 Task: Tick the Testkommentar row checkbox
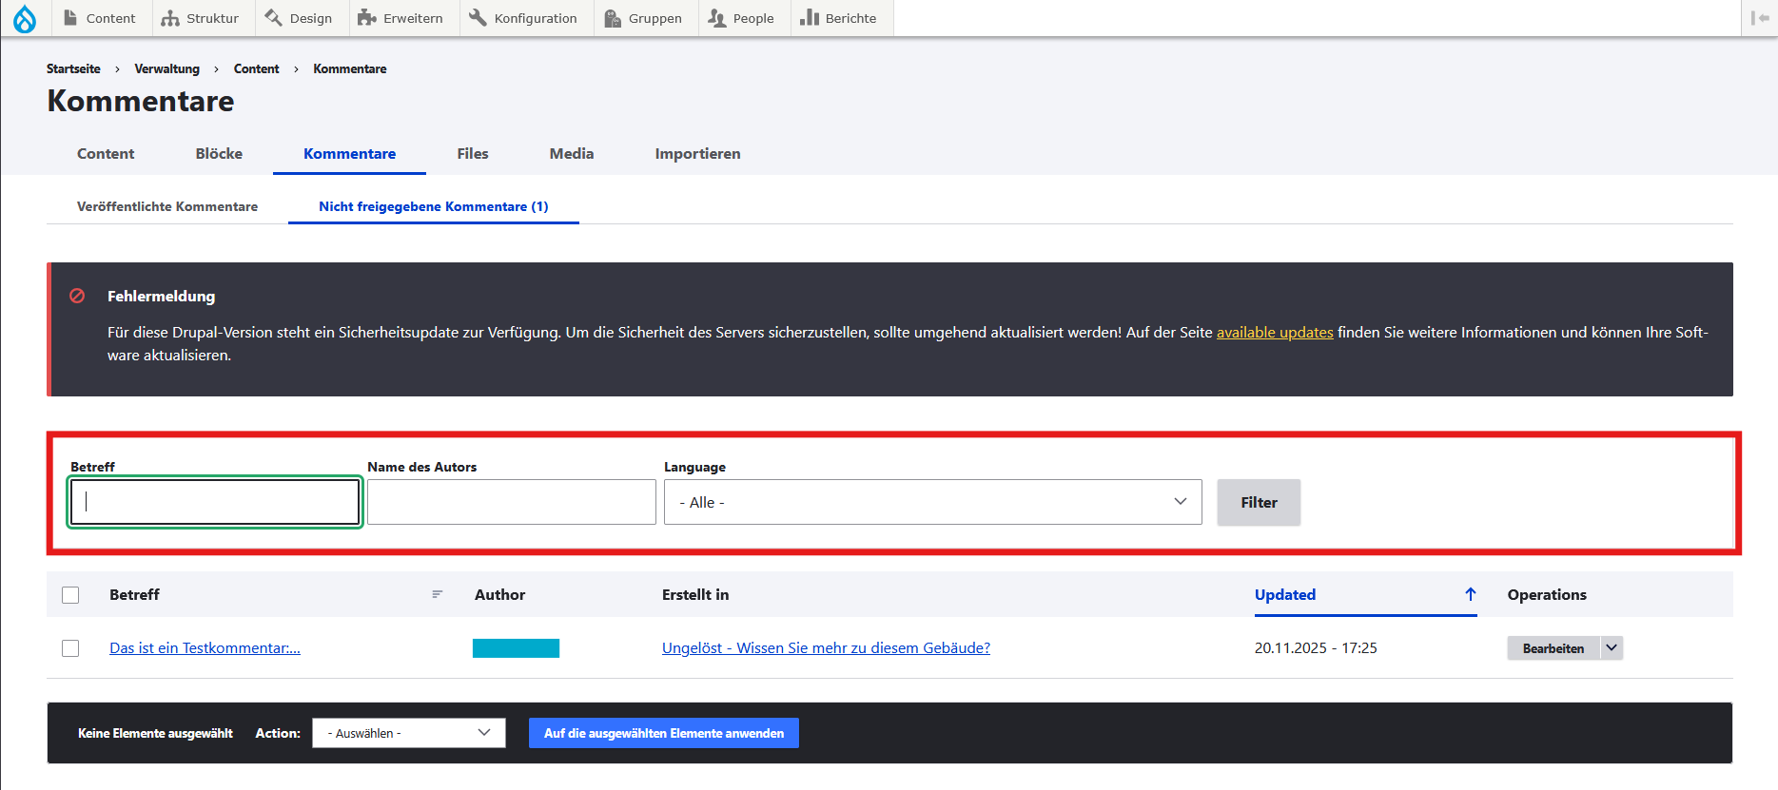[70, 648]
